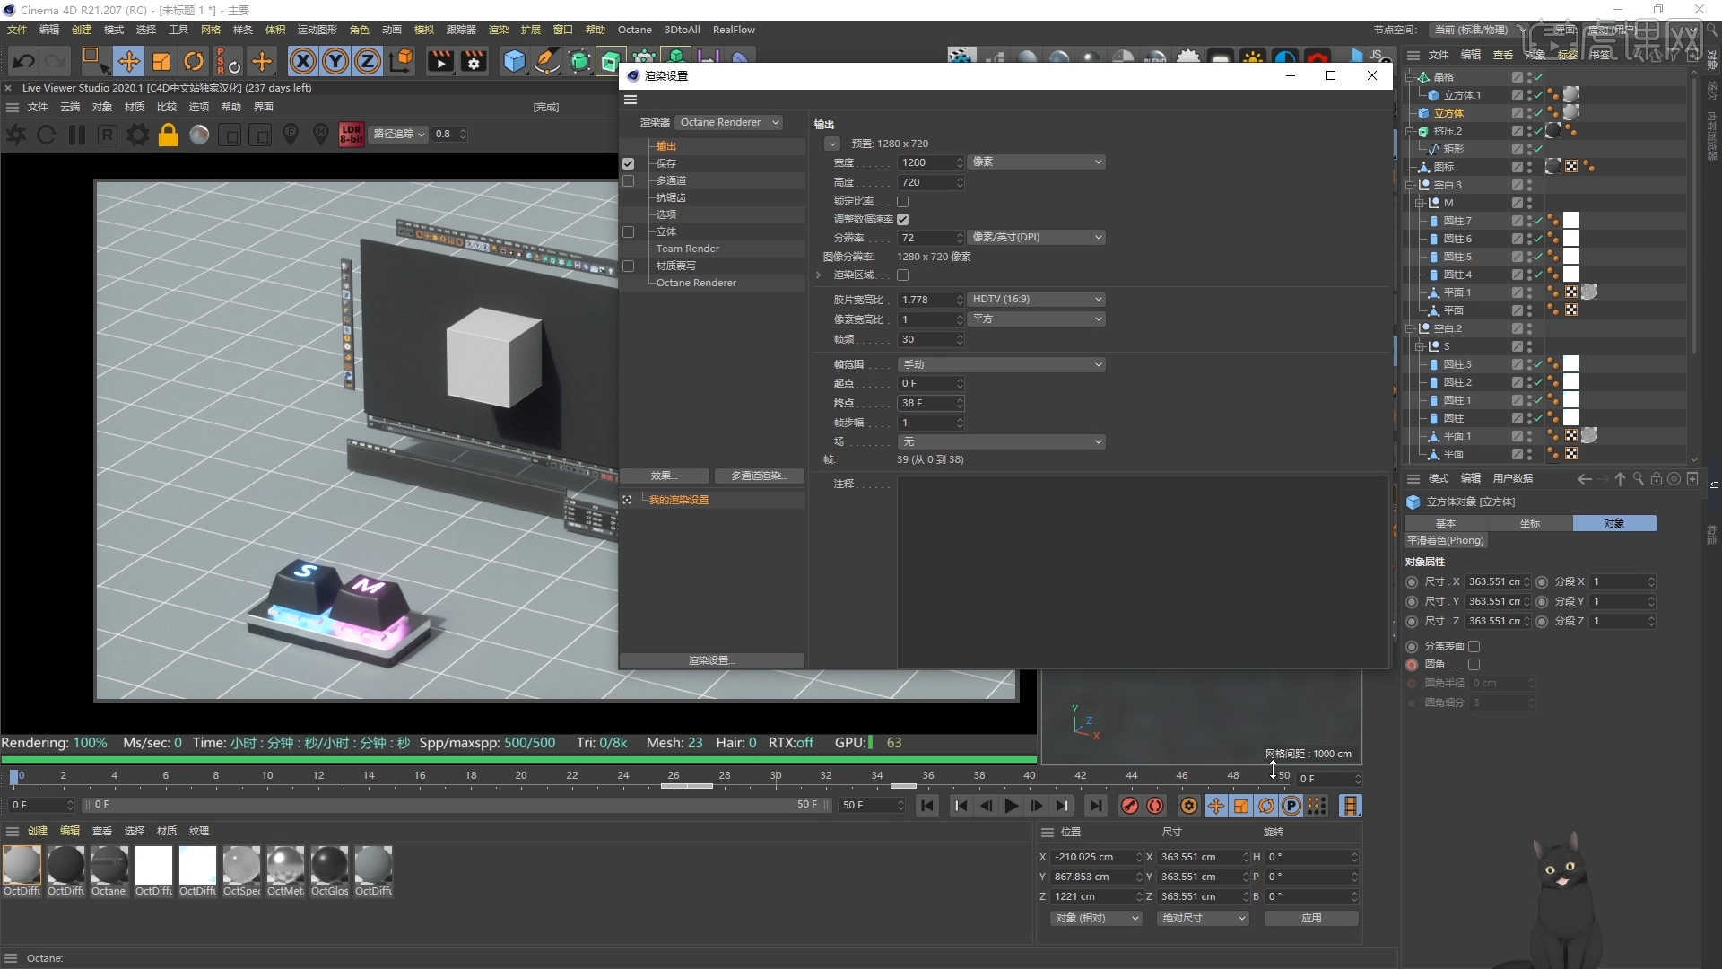Screen dimensions: 1722x969
Task: Open the fields None dropdown
Action: pos(1002,441)
